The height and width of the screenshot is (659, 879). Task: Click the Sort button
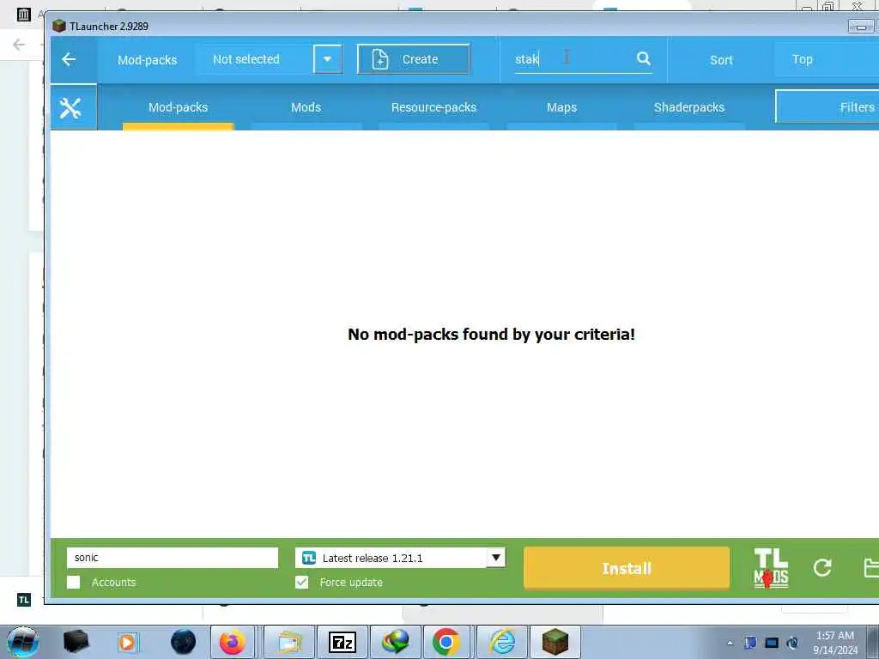(x=721, y=59)
